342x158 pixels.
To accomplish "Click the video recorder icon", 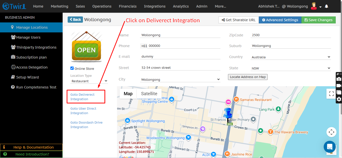I will [339, 86].
